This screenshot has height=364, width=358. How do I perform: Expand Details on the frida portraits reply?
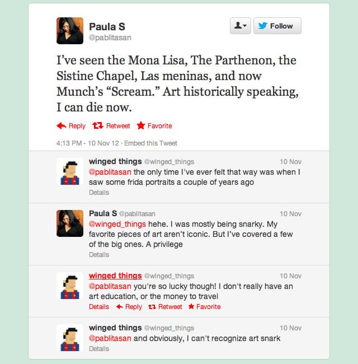pos(99,193)
